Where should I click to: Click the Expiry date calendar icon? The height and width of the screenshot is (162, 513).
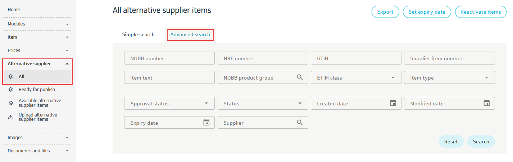pos(206,123)
